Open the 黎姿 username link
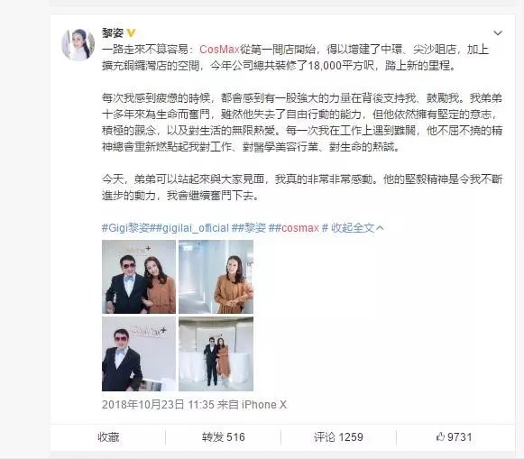The width and height of the screenshot is (524, 459). (113, 32)
